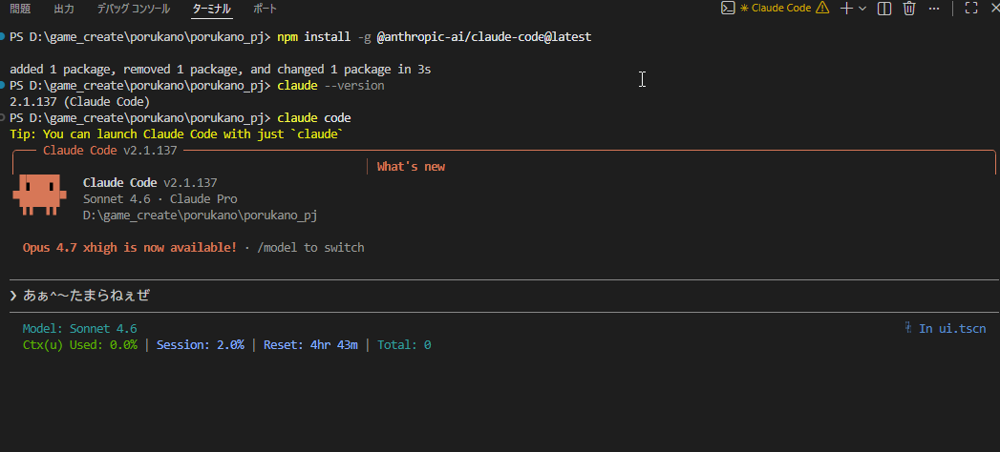Viewport: 1000px width, 452px height.
Task: Click the npm install command line
Action: [x=435, y=37]
